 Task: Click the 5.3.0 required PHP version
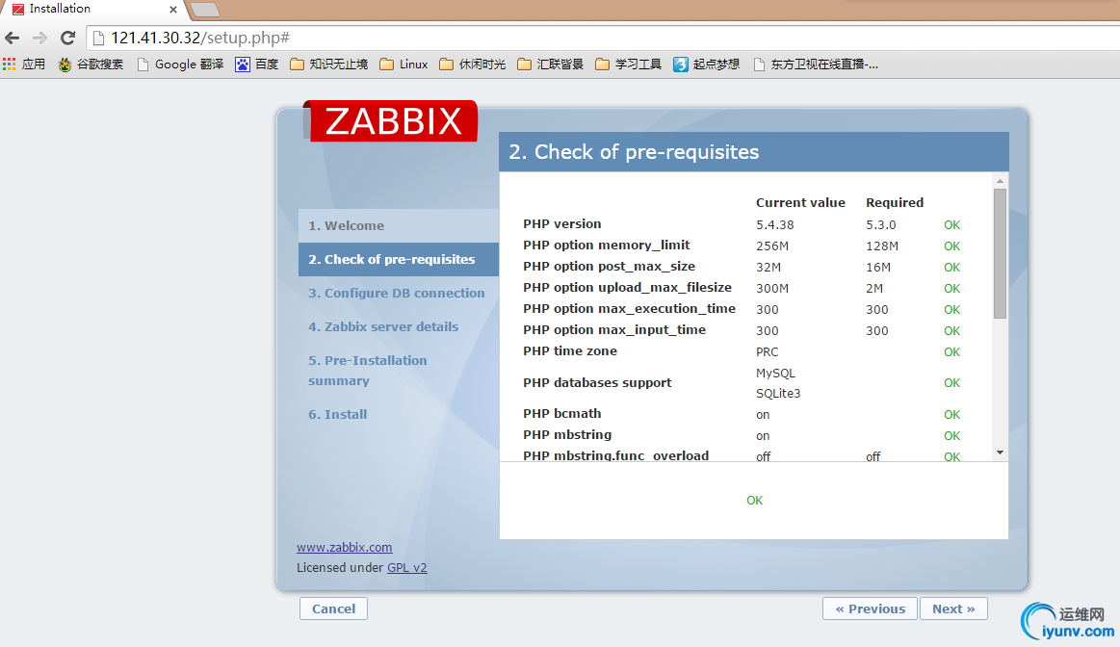[881, 225]
